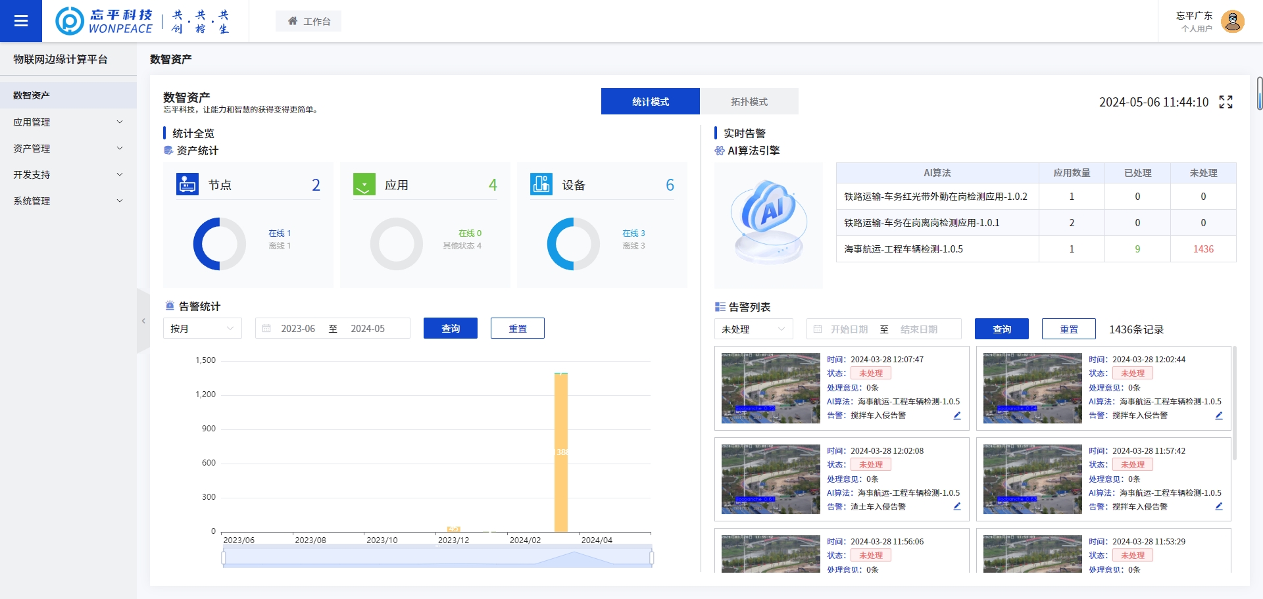Click calendar icon in statistics date range

pos(266,328)
